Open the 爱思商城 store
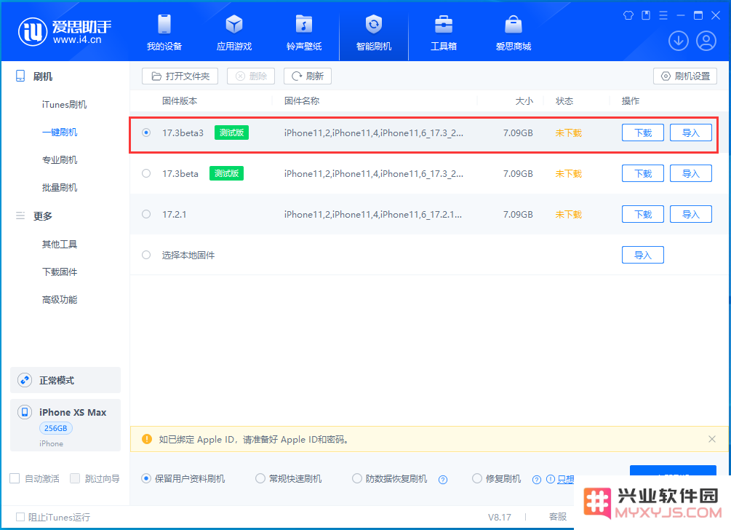731x530 pixels. 514,33
